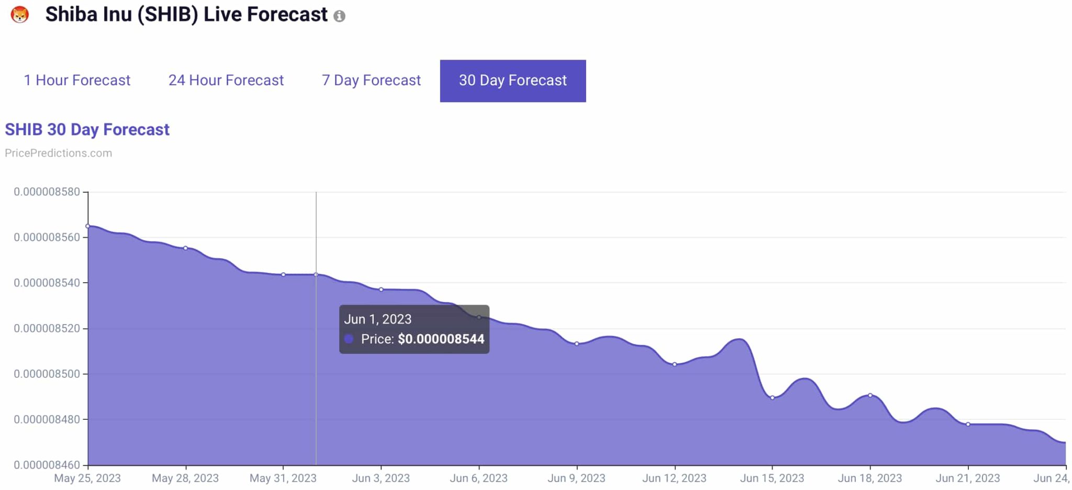Screen dimensions: 1072x490
Task: Switch to the 1 Hour Forecast tab
Action: pyautogui.click(x=77, y=80)
